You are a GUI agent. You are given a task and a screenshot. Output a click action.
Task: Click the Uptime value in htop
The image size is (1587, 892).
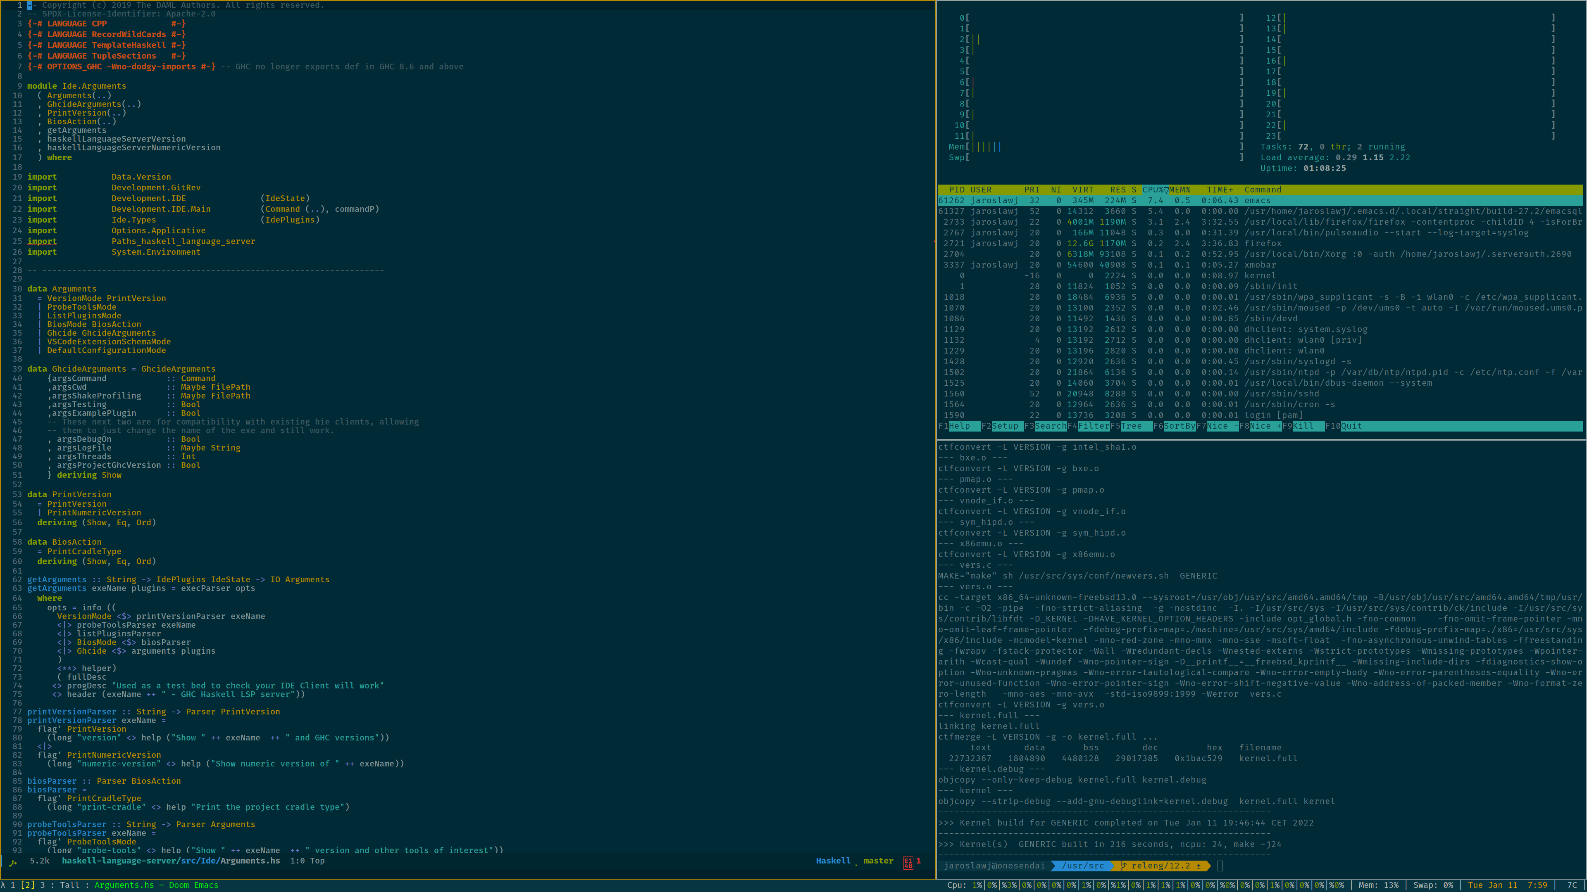tap(1325, 168)
